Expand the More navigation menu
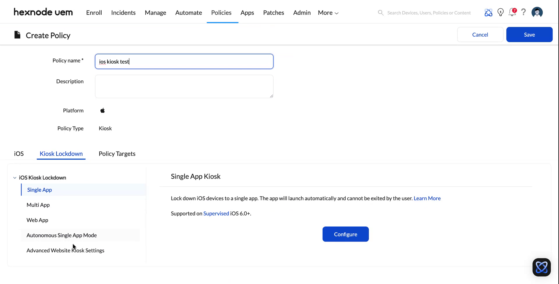Image resolution: width=559 pixels, height=284 pixels. tap(328, 12)
